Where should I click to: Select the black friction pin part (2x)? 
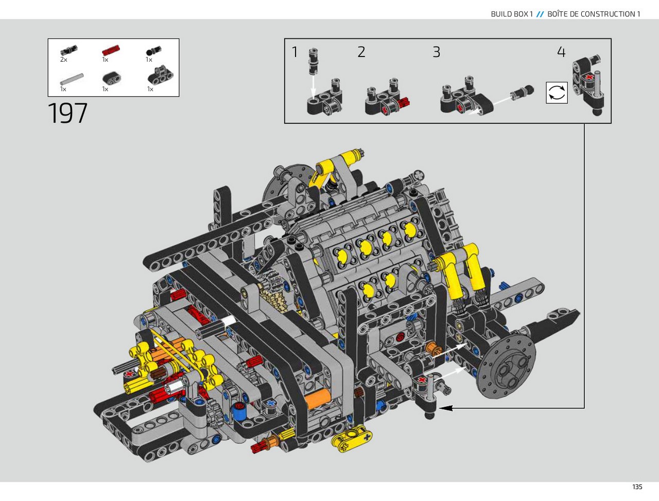pyautogui.click(x=68, y=50)
